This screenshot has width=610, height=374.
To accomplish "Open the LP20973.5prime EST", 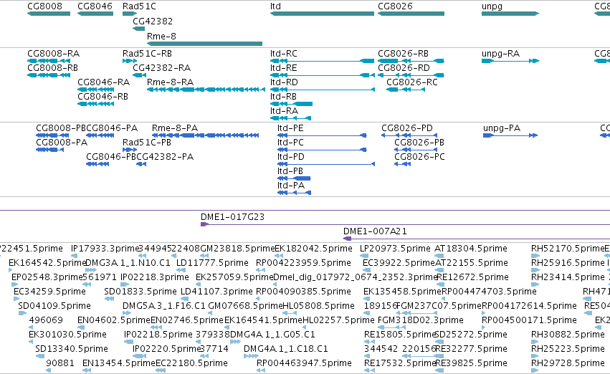I will 364,256.
